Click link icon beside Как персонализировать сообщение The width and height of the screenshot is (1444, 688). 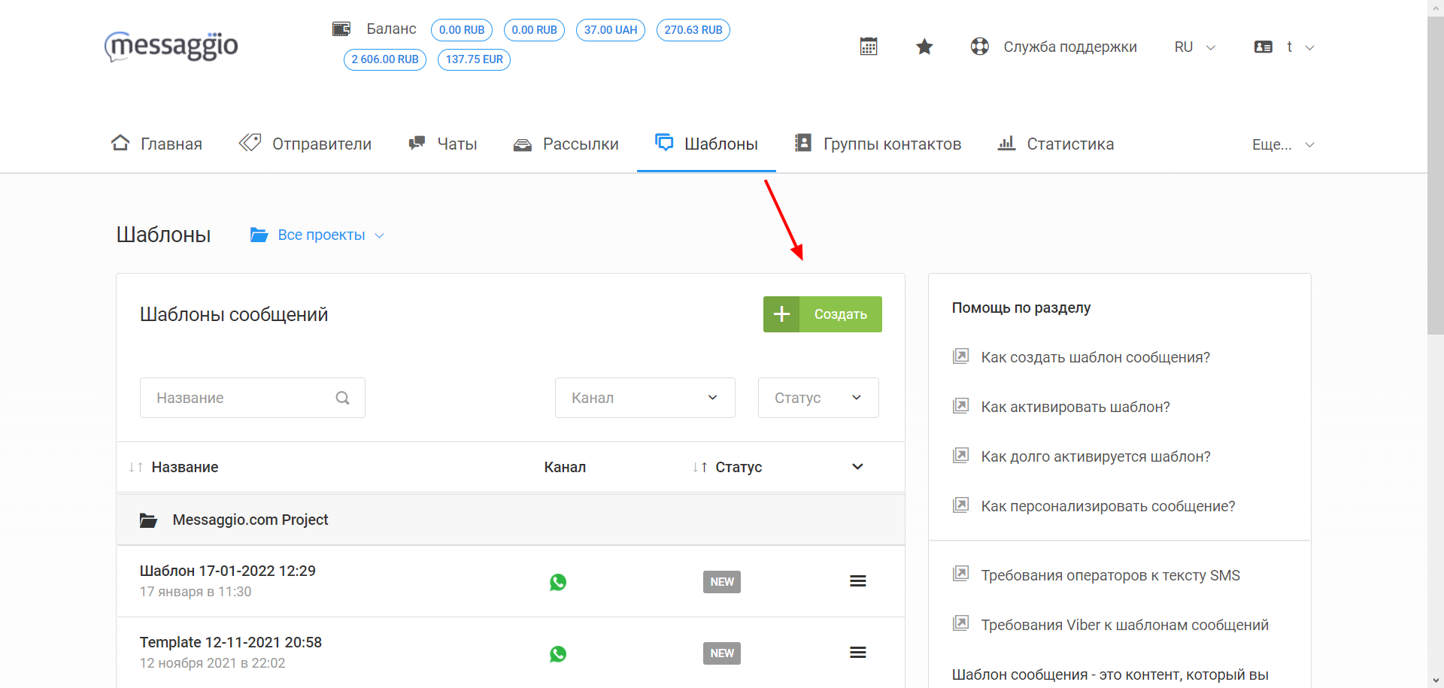960,505
